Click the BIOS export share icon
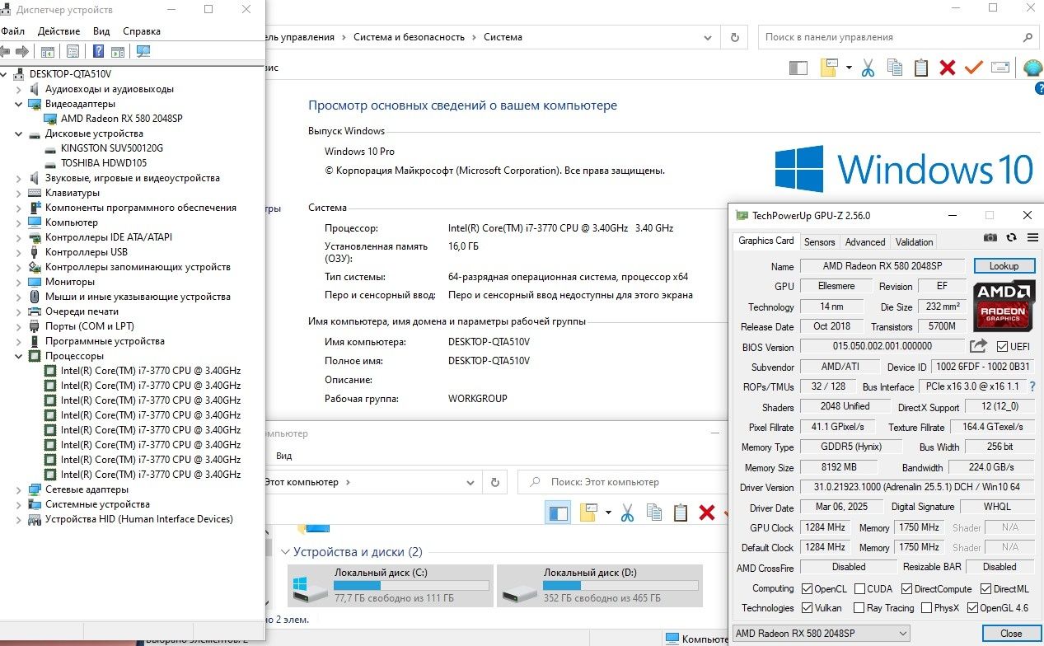Screen dimensions: 1044x646 pyautogui.click(x=978, y=346)
